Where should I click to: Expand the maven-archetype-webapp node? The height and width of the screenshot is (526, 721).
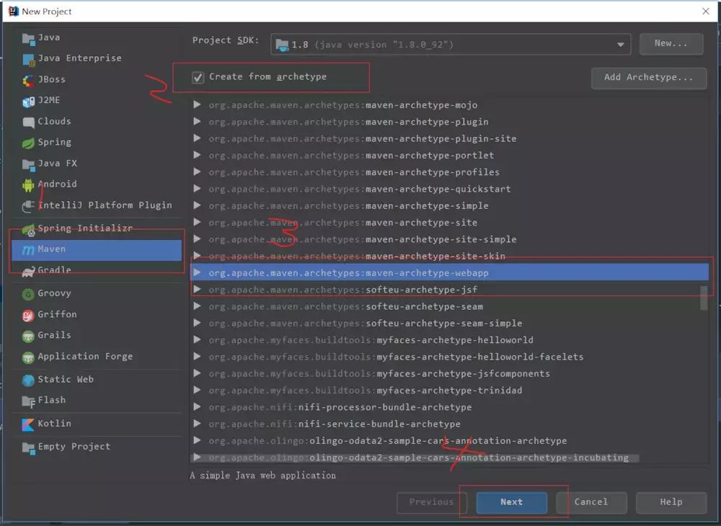pos(198,273)
